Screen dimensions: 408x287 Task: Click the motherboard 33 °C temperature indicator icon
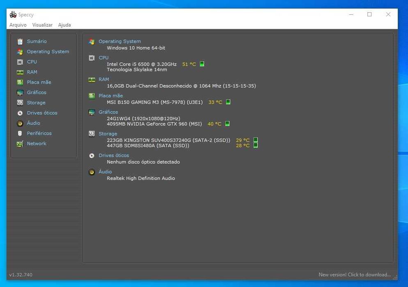click(x=228, y=102)
